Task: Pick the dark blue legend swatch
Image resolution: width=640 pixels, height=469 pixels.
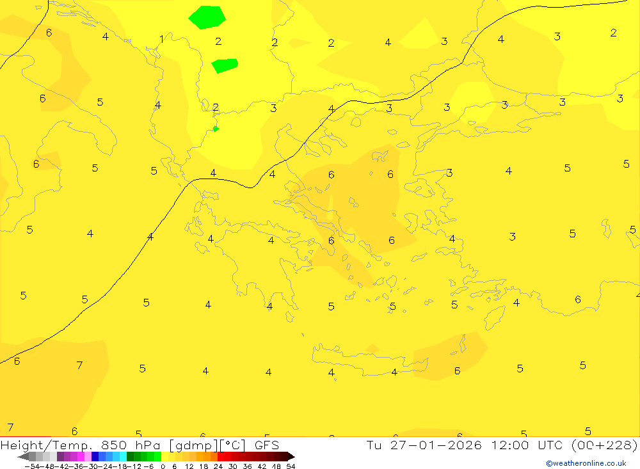Action: pos(95,457)
